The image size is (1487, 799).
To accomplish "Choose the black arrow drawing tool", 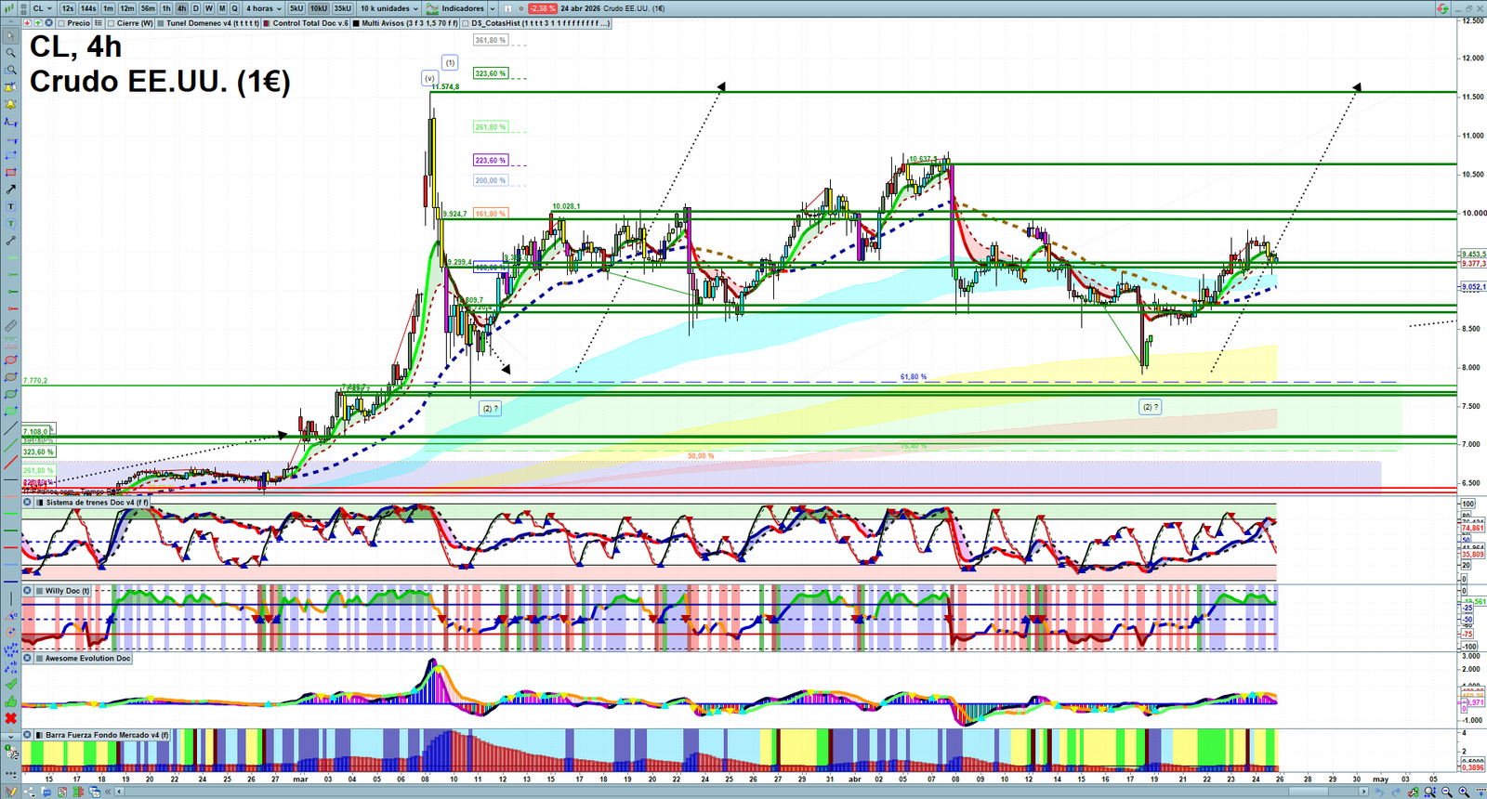I will [10, 190].
